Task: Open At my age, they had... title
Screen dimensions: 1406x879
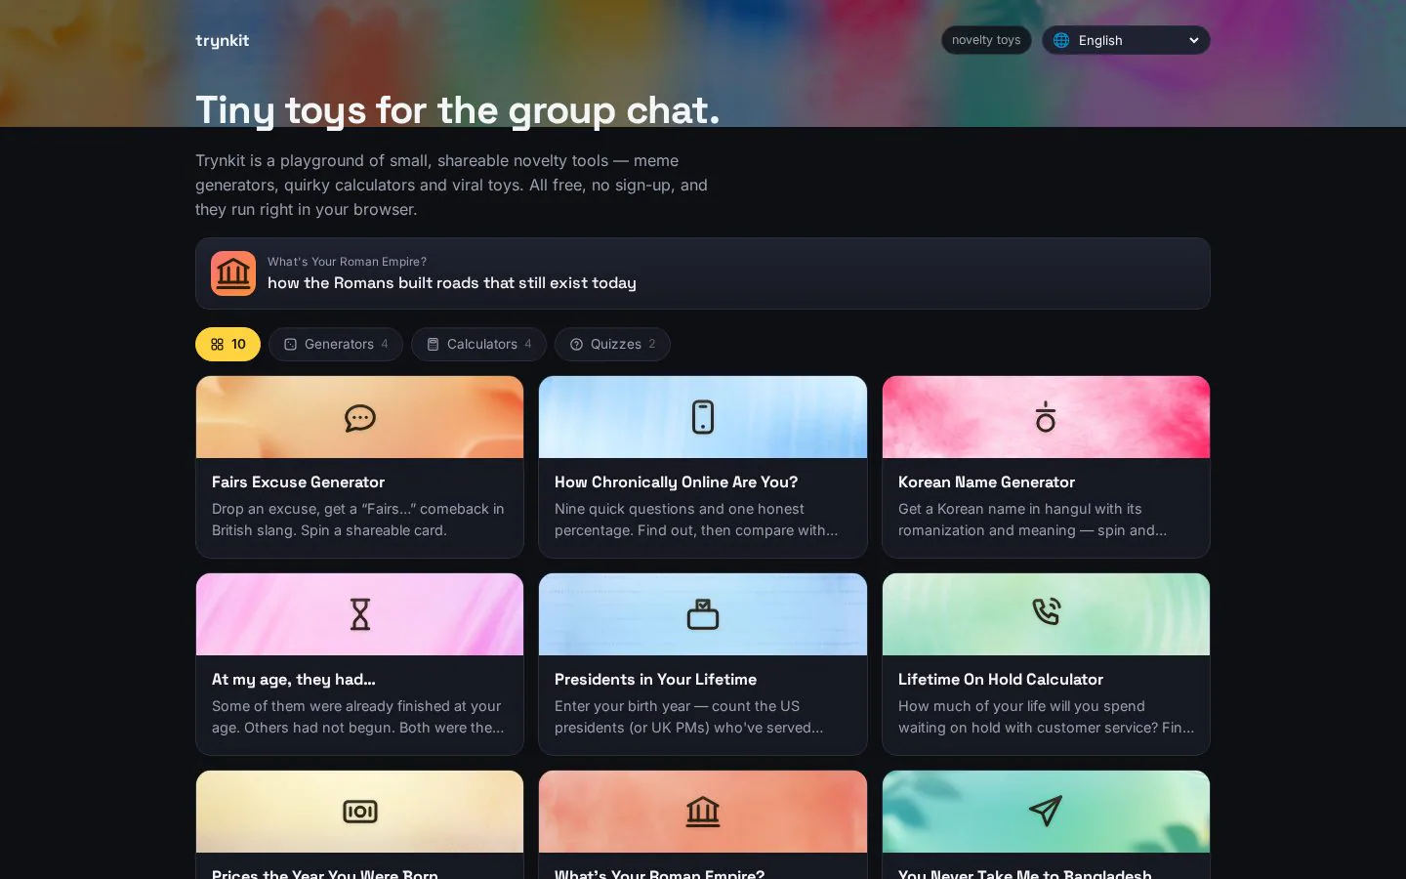Action: [293, 680]
